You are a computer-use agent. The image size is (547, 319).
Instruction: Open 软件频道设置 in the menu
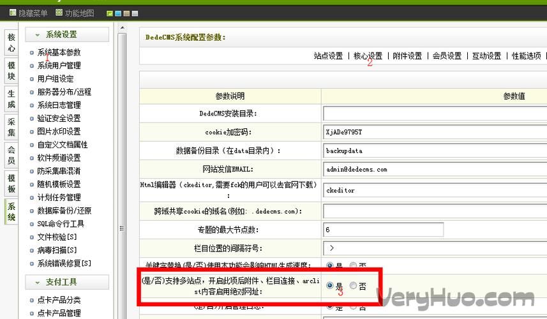coord(59,158)
